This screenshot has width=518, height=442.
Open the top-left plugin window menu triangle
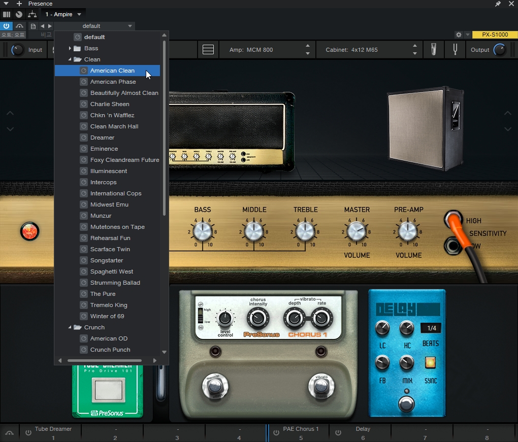point(6,4)
